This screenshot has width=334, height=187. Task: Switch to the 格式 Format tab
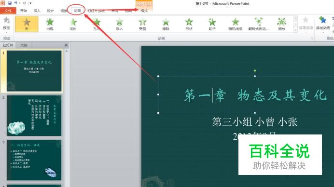tap(144, 11)
